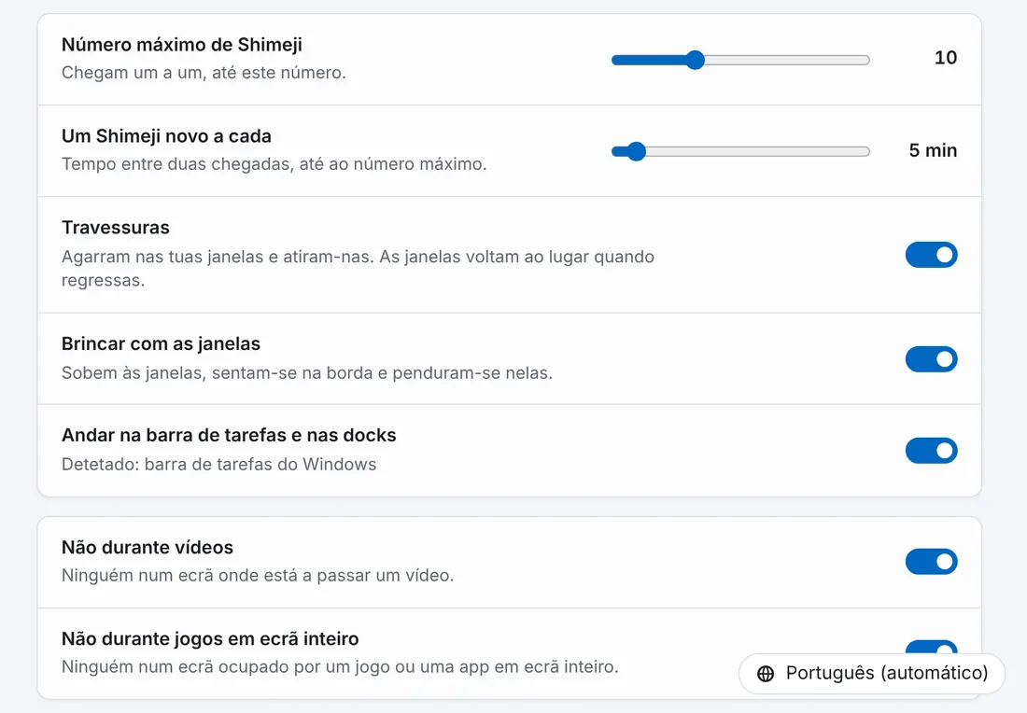Click description Sobem às janelas, sentam-se na borda

307,372
